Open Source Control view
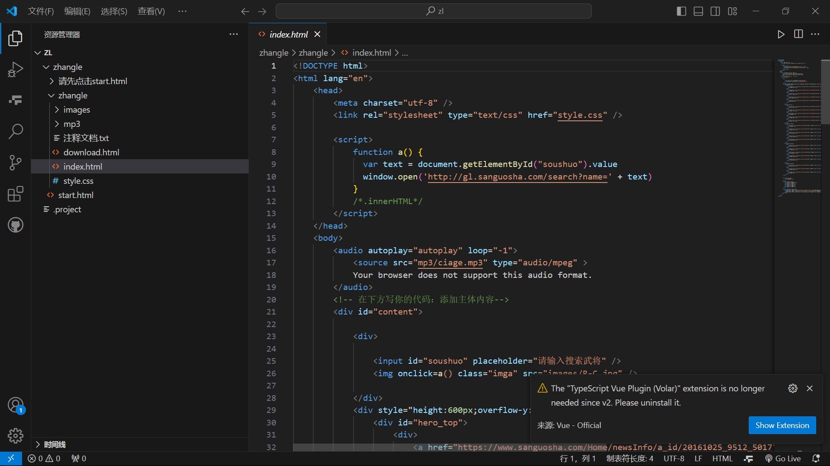The height and width of the screenshot is (466, 830). coord(15,163)
